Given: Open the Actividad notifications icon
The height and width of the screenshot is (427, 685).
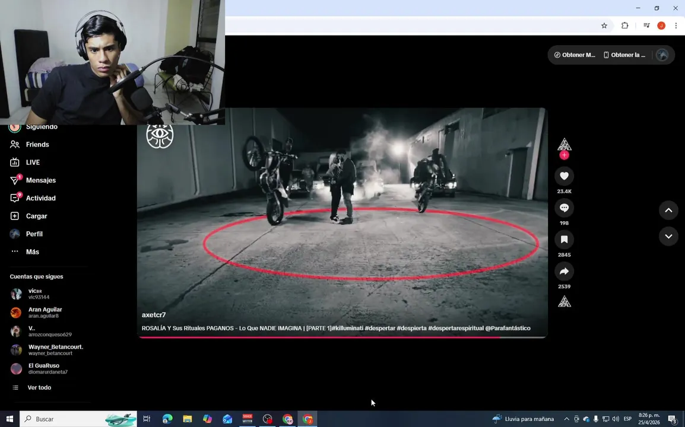Looking at the screenshot, I should click(14, 198).
